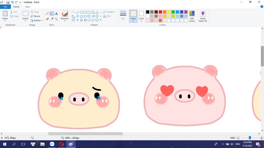This screenshot has width=264, height=148.
Task: Expand the shape Fill dropdown
Action: [x=111, y=16]
